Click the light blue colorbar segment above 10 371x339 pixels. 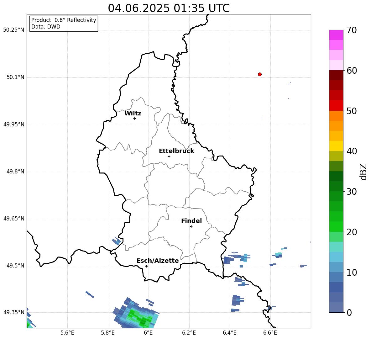click(x=336, y=257)
